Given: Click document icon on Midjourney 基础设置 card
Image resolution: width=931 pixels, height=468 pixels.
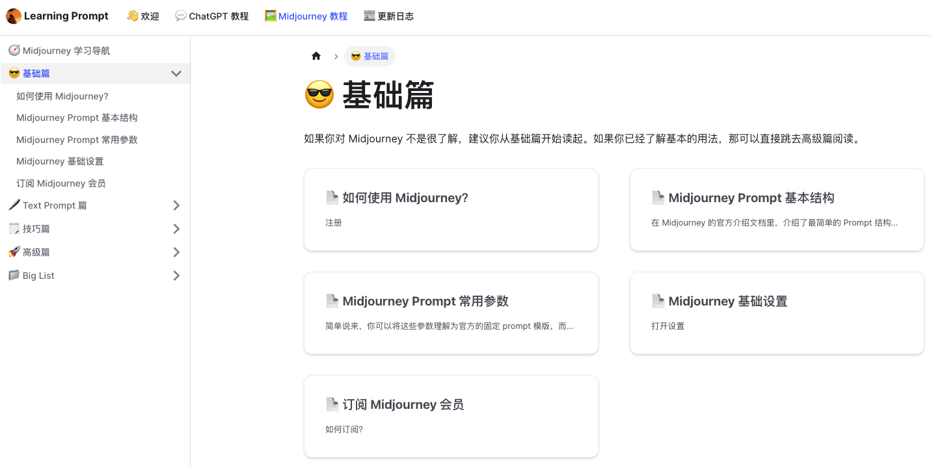Looking at the screenshot, I should pyautogui.click(x=658, y=301).
